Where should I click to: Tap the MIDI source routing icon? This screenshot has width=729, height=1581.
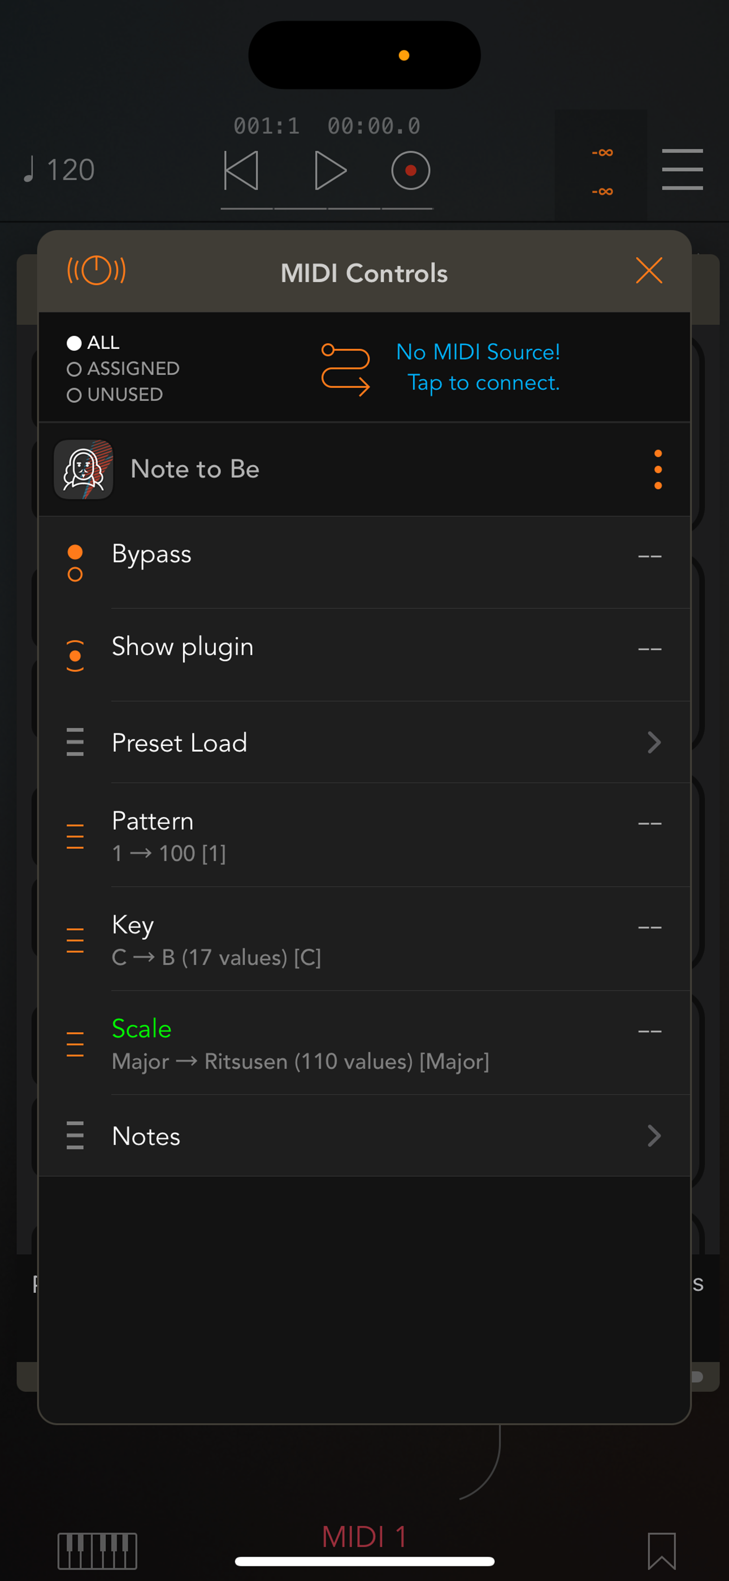pyautogui.click(x=345, y=369)
